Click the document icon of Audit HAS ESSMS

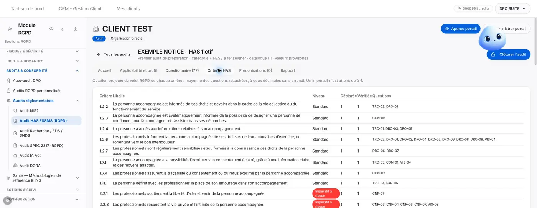[15, 121]
